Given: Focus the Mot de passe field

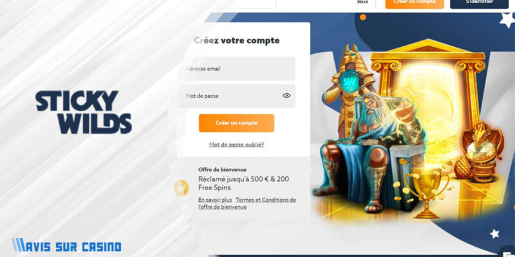Looking at the screenshot, I should click(236, 96).
